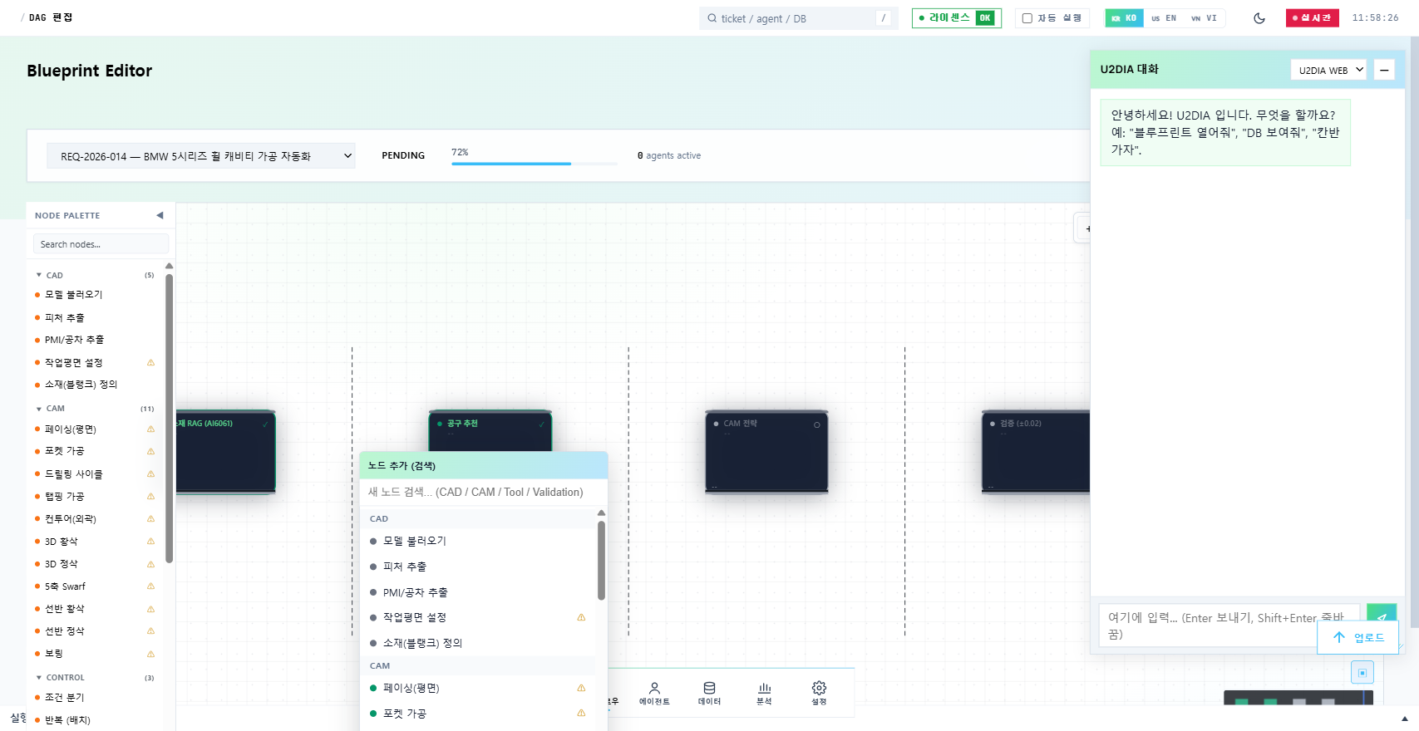The width and height of the screenshot is (1419, 731).
Task: Click the Node Palette vertical scrollbar thumb
Action: click(x=170, y=418)
